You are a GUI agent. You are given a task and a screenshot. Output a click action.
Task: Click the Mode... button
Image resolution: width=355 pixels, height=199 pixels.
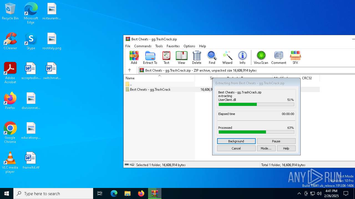(266, 148)
